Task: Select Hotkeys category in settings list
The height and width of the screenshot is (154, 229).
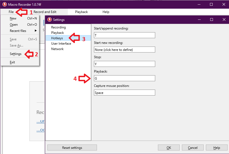Action: tap(57, 38)
